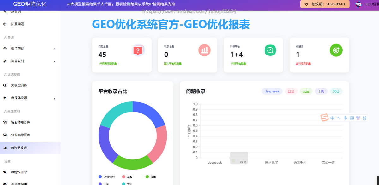
Task: Expand the 自媒体投喂 submenu chevron
Action: [x=55, y=99]
